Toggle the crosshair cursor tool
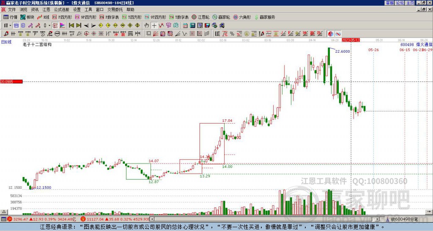 point(154,26)
